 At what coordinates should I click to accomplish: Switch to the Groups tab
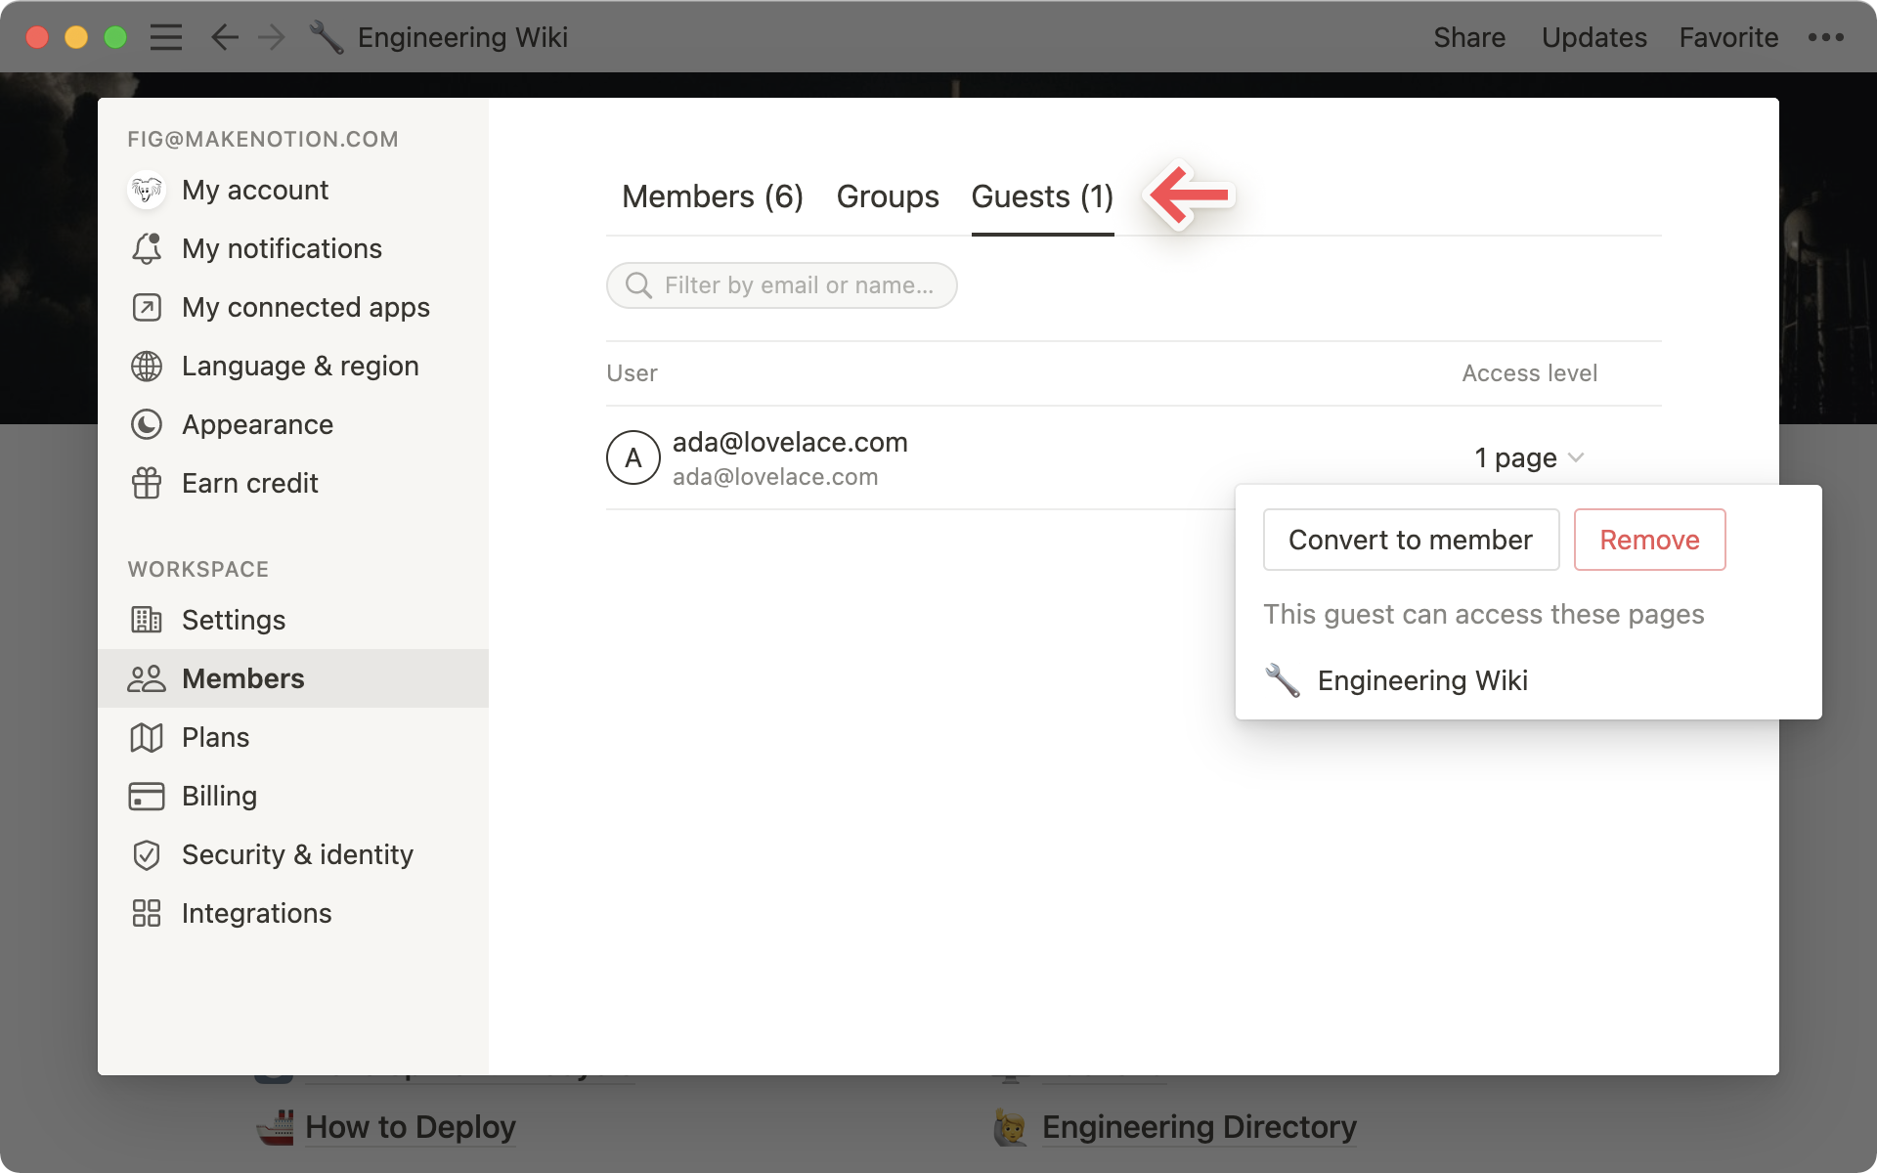[888, 195]
